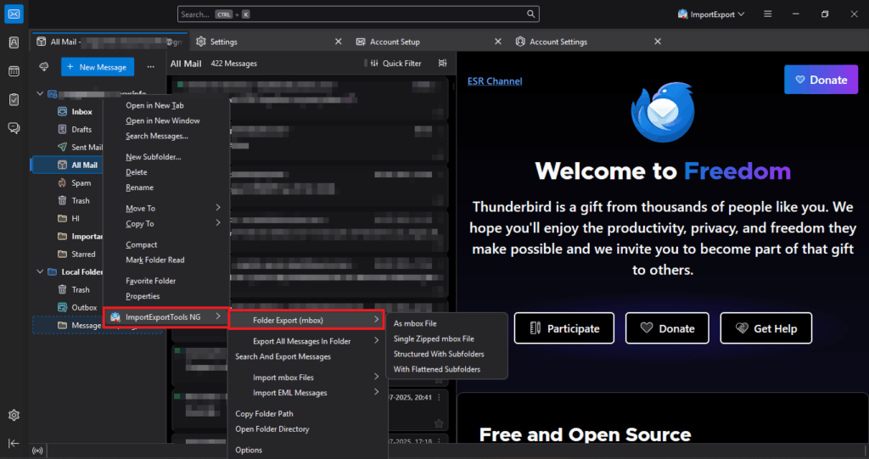
Task: Click the Get Help button
Action: [766, 328]
